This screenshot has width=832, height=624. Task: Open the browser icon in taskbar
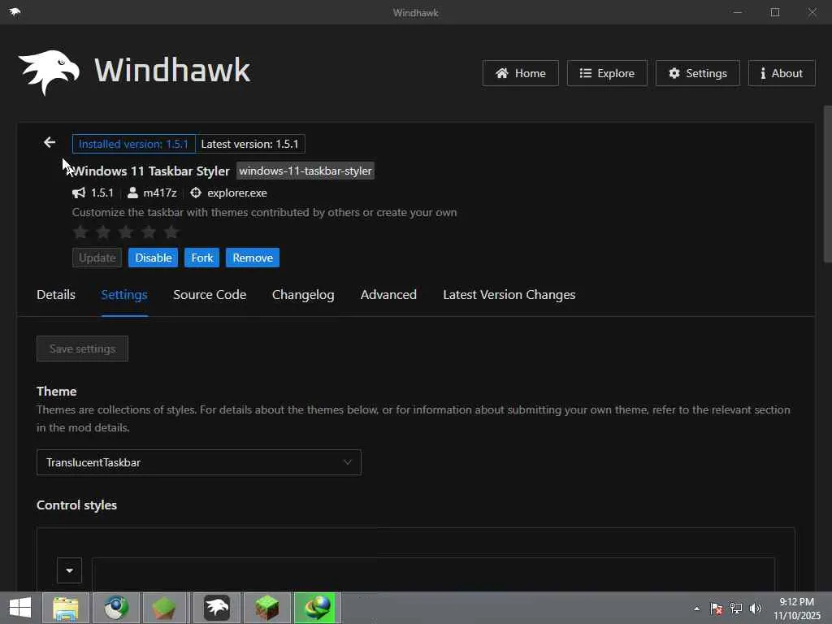[116, 608]
